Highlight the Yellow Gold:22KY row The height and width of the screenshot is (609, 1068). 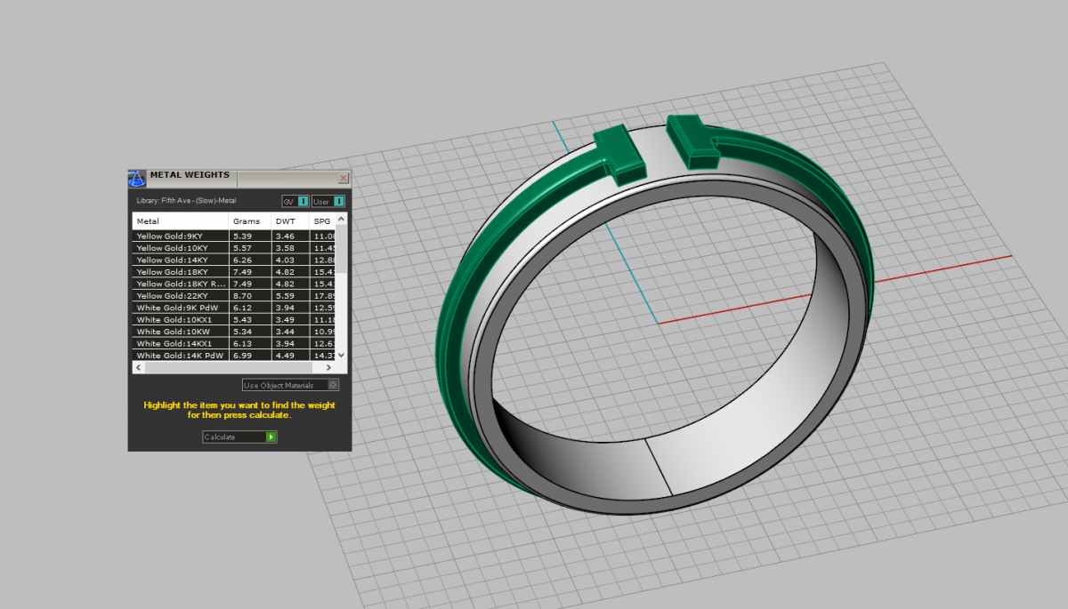pos(180,295)
